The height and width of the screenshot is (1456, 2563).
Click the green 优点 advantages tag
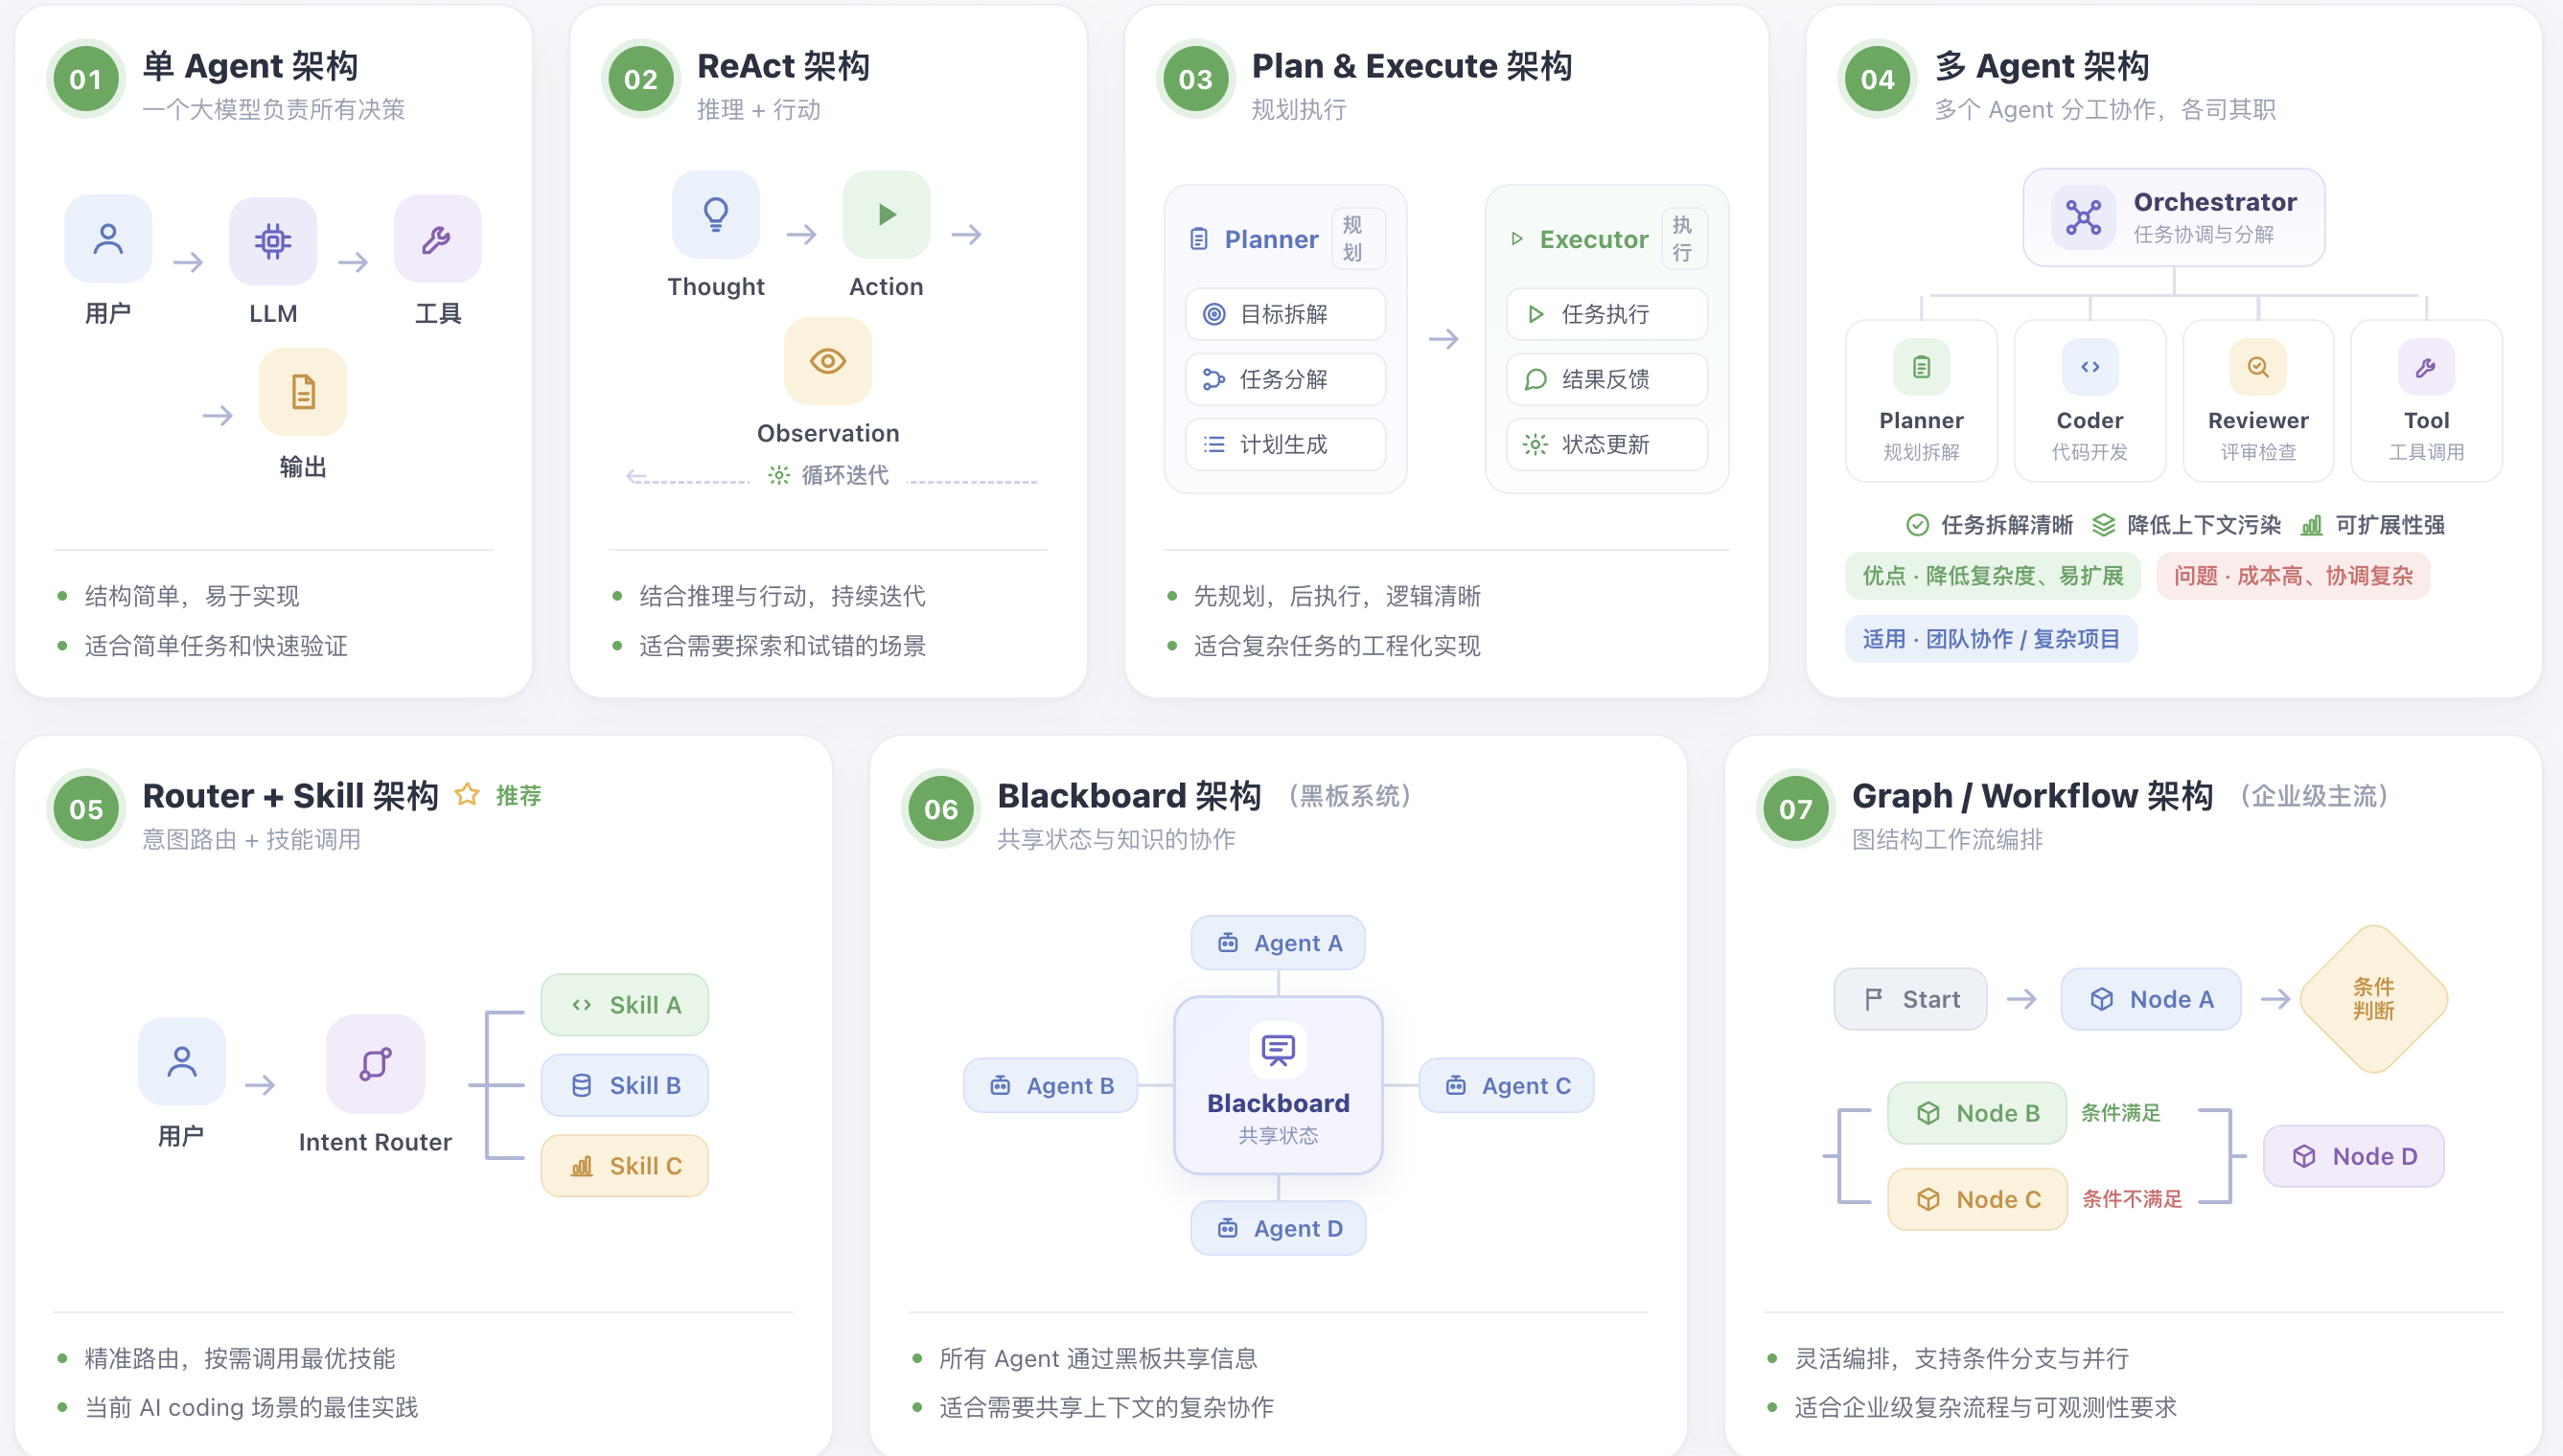[x=1993, y=576]
